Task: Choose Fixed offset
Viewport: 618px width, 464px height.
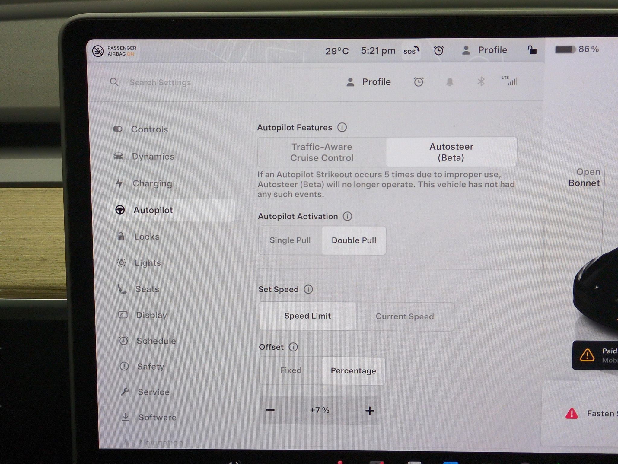Action: tap(291, 370)
